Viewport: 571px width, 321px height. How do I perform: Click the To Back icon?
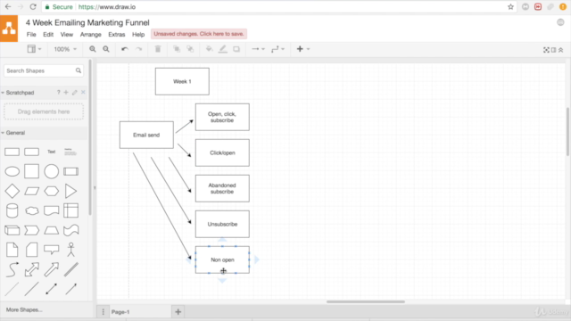pos(190,49)
